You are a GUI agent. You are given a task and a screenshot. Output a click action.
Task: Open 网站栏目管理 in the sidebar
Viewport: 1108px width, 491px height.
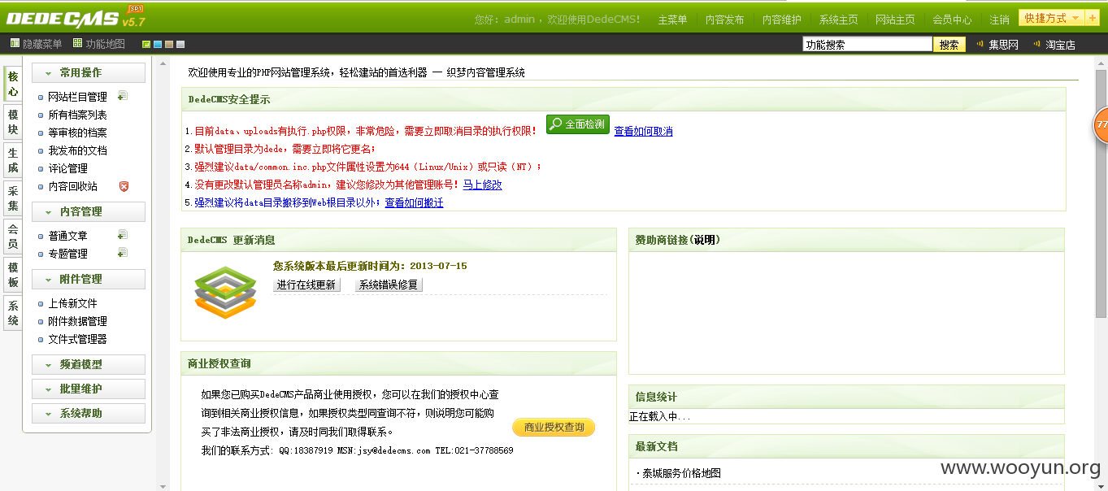77,97
